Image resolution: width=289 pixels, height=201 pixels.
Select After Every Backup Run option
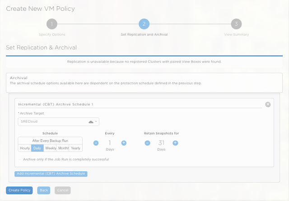click(50, 141)
